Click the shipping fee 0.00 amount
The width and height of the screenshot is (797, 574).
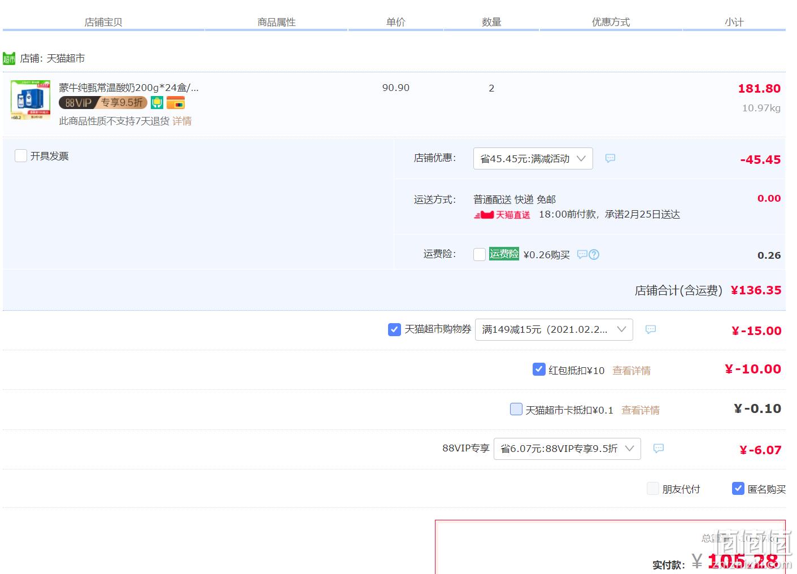pos(769,198)
